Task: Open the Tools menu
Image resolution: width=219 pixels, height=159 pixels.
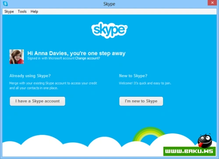Action: [x=22, y=11]
